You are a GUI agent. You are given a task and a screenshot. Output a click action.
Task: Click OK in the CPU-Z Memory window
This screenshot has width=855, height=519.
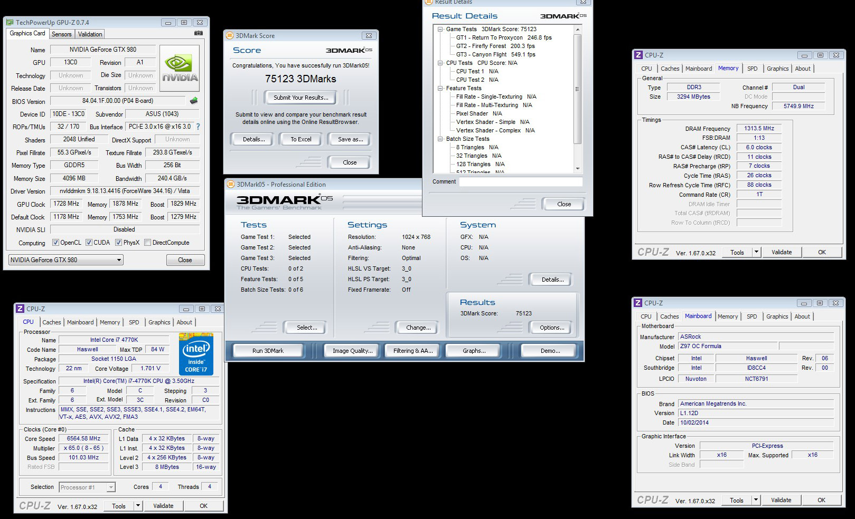pyautogui.click(x=822, y=252)
